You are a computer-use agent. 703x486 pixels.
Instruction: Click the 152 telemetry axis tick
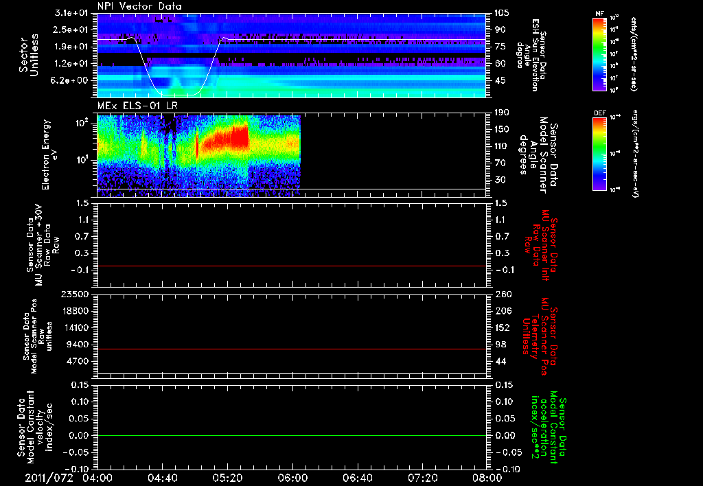pyautogui.click(x=503, y=327)
